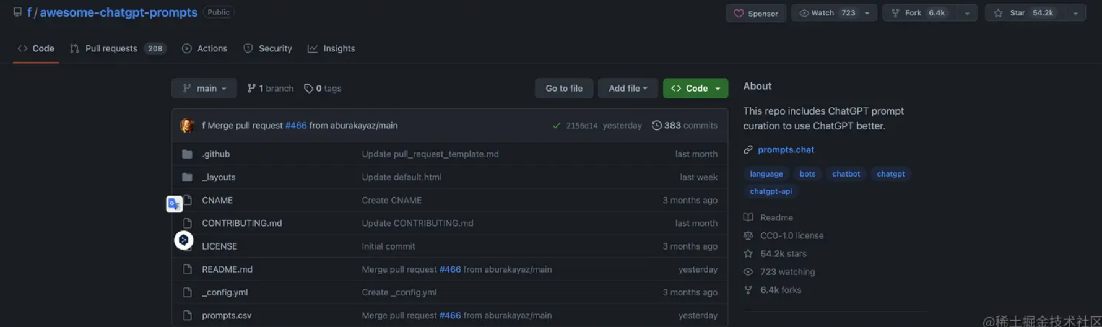The image size is (1102, 327).
Task: Expand the Star lists dropdown arrow
Action: coord(1075,13)
